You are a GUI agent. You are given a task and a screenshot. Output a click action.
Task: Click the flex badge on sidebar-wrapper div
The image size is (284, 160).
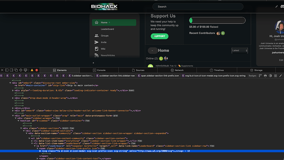pyautogui.click(x=58, y=118)
